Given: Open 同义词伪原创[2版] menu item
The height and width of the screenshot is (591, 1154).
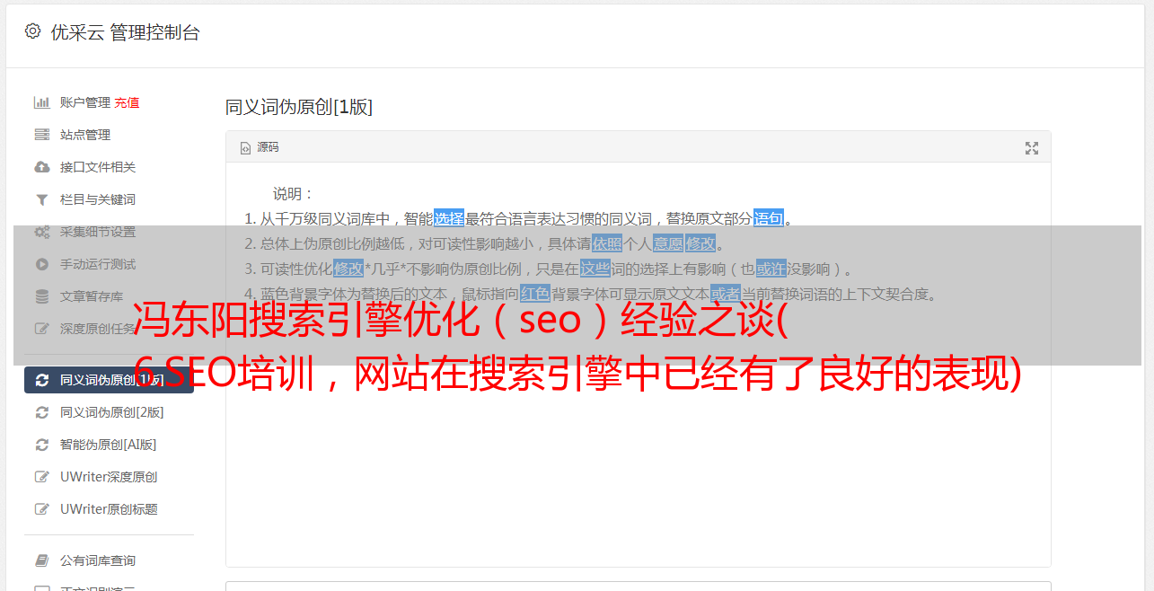Looking at the screenshot, I should point(110,412).
